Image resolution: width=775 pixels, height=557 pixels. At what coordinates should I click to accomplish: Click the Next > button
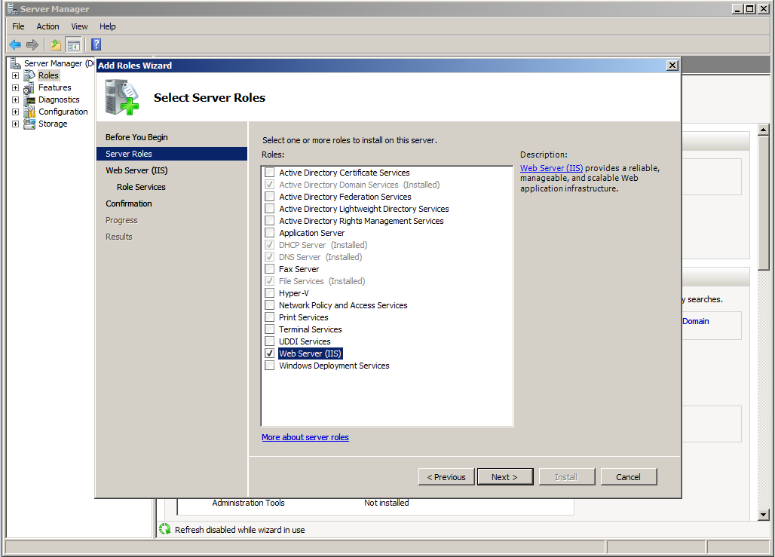click(x=504, y=477)
